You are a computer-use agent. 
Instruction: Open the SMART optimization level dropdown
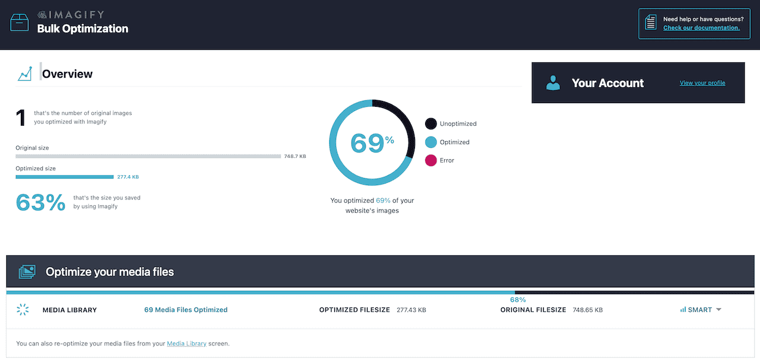(701, 309)
